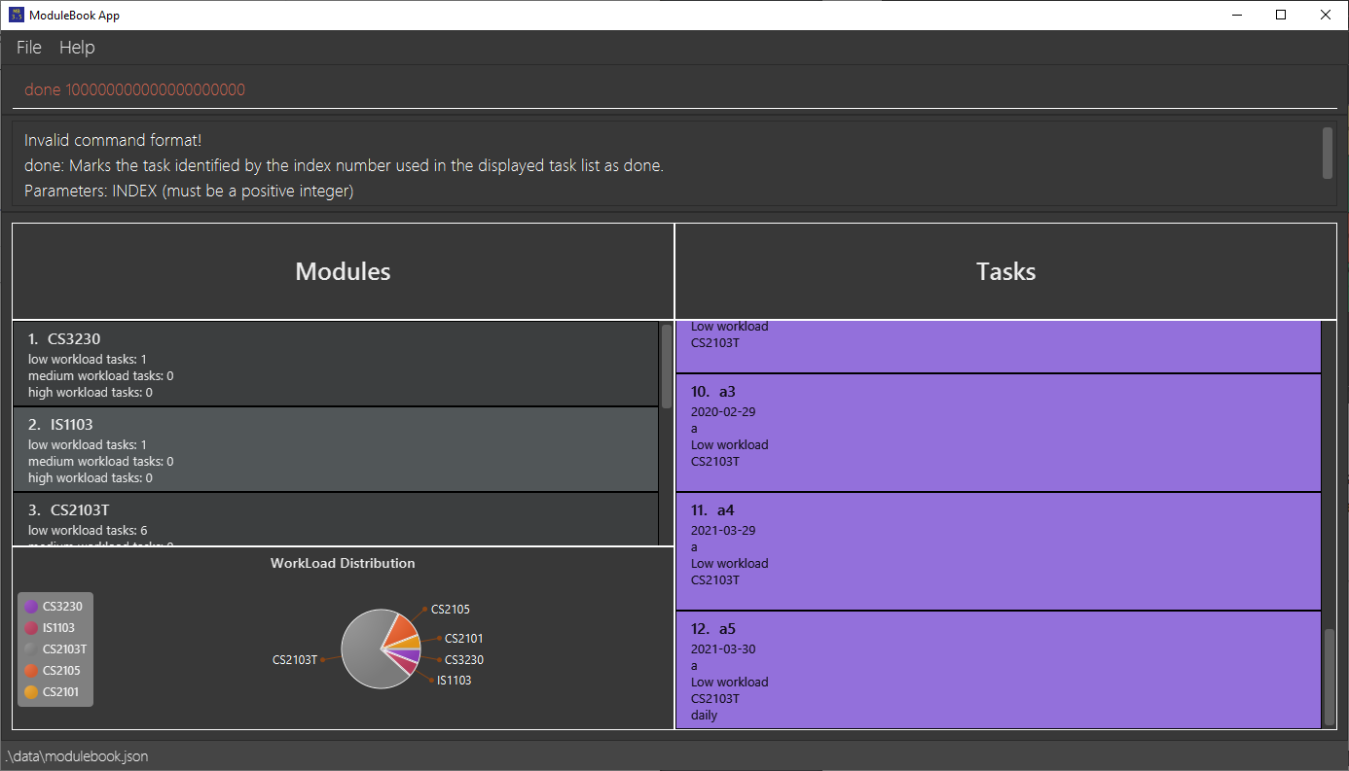Select task 11 a4
1349x771 pixels.
click(999, 551)
